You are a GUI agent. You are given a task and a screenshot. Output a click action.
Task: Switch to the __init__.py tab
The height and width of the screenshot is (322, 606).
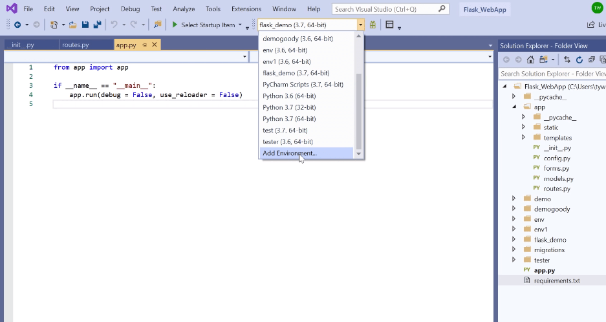tap(21, 45)
